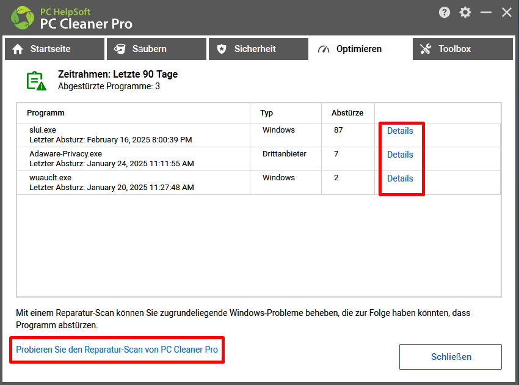Click the PC HelpSoft brand text
This screenshot has height=385, width=519.
[65, 12]
